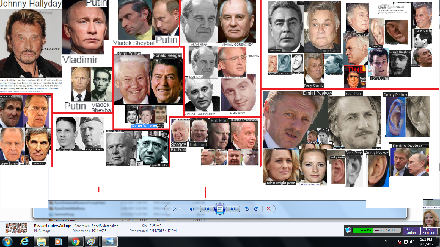440x247 pixels.
Task: Show hidden system tray icons
Action: click(x=392, y=242)
